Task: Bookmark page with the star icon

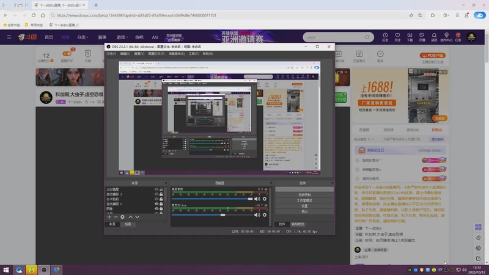Action: pyautogui.click(x=420, y=15)
